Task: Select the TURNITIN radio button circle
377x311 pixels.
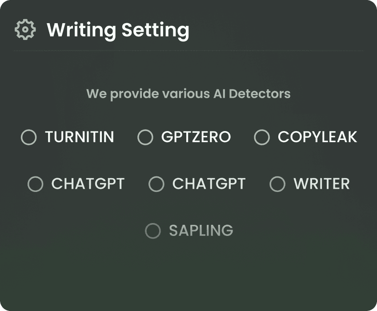Action: 29,137
